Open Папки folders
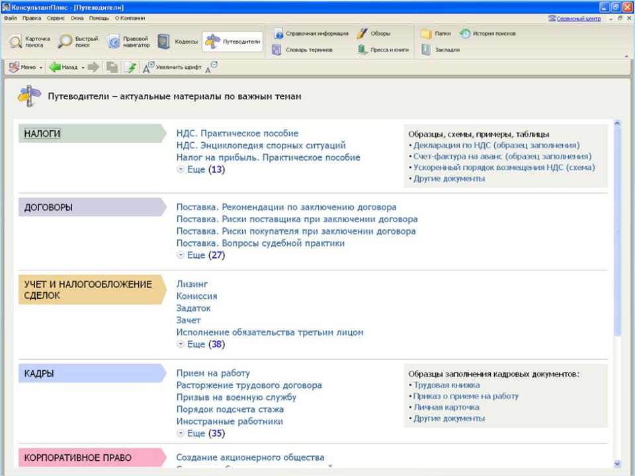 click(x=436, y=34)
